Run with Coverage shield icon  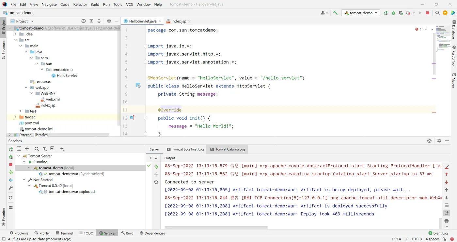coord(401,13)
